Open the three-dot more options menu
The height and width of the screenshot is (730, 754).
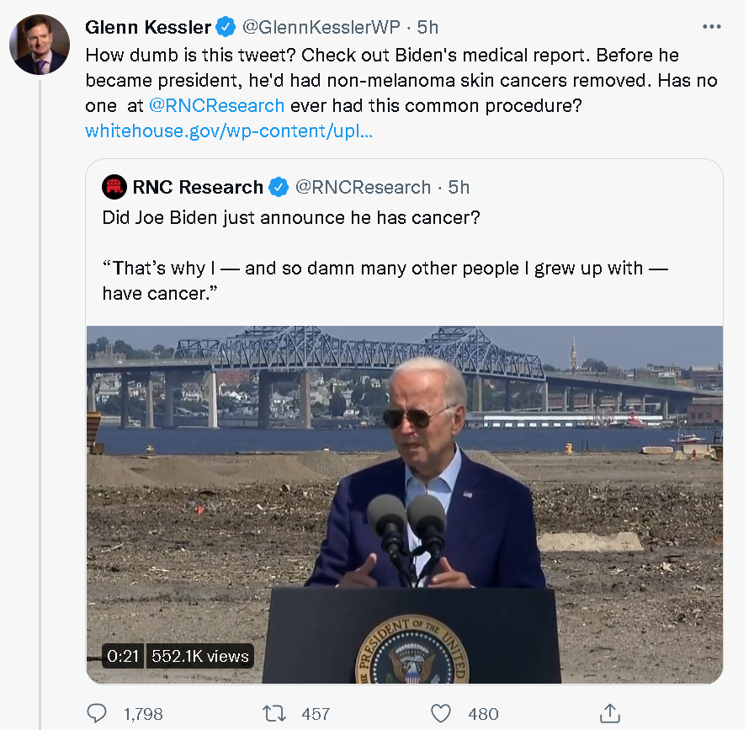(711, 26)
